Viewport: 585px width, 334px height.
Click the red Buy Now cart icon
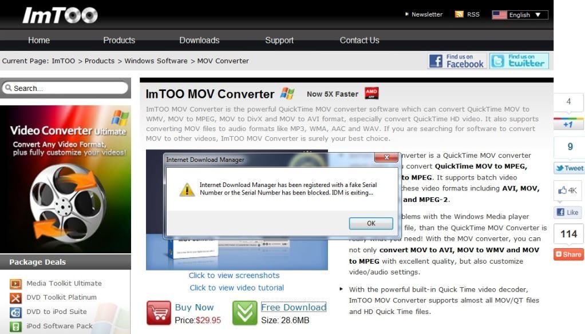pyautogui.click(x=159, y=313)
